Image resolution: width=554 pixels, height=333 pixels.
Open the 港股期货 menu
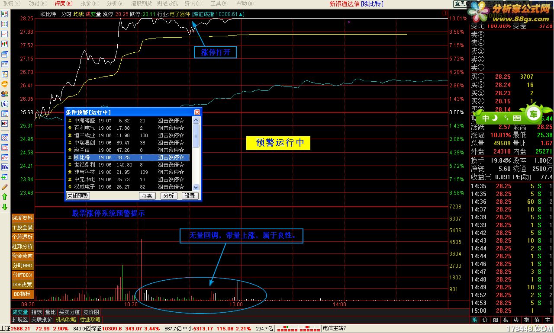pyautogui.click(x=142, y=3)
